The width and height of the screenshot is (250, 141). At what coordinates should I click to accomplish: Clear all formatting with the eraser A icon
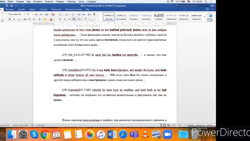pyautogui.click(x=53, y=14)
